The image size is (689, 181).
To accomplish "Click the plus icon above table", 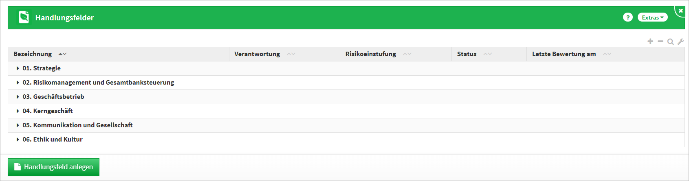I will pyautogui.click(x=650, y=41).
